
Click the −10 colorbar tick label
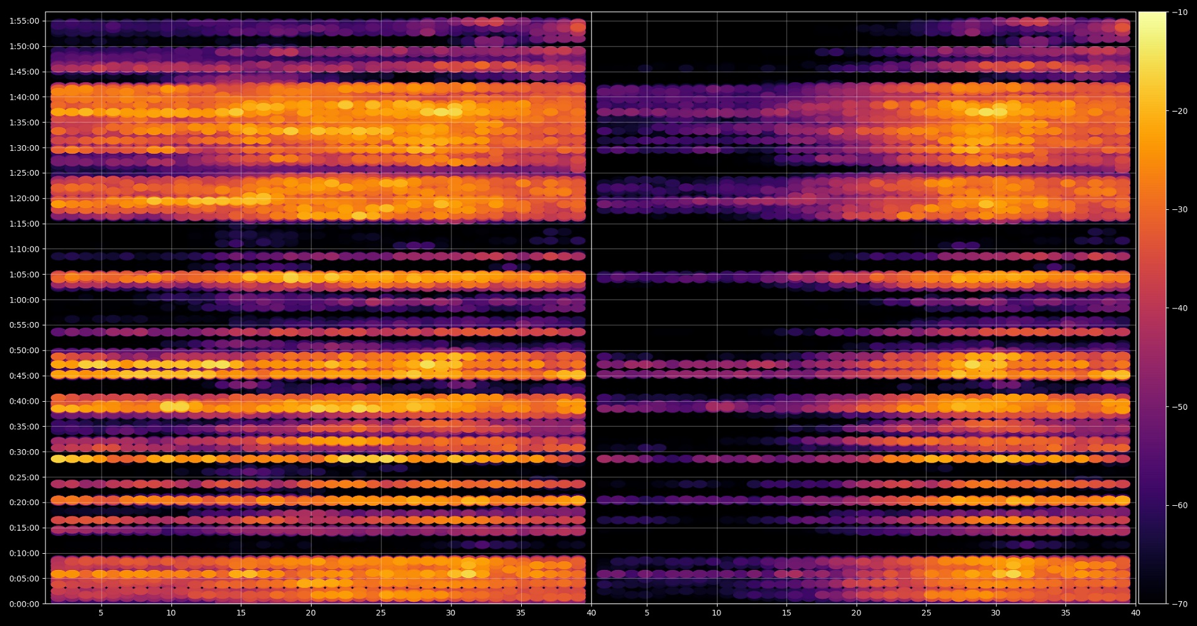(1180, 12)
